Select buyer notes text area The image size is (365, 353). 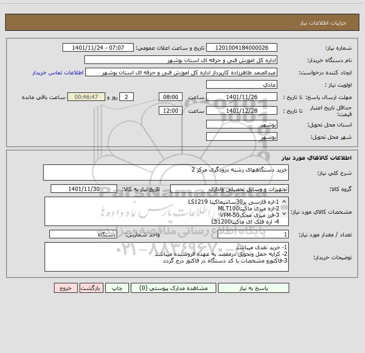pos(166,257)
